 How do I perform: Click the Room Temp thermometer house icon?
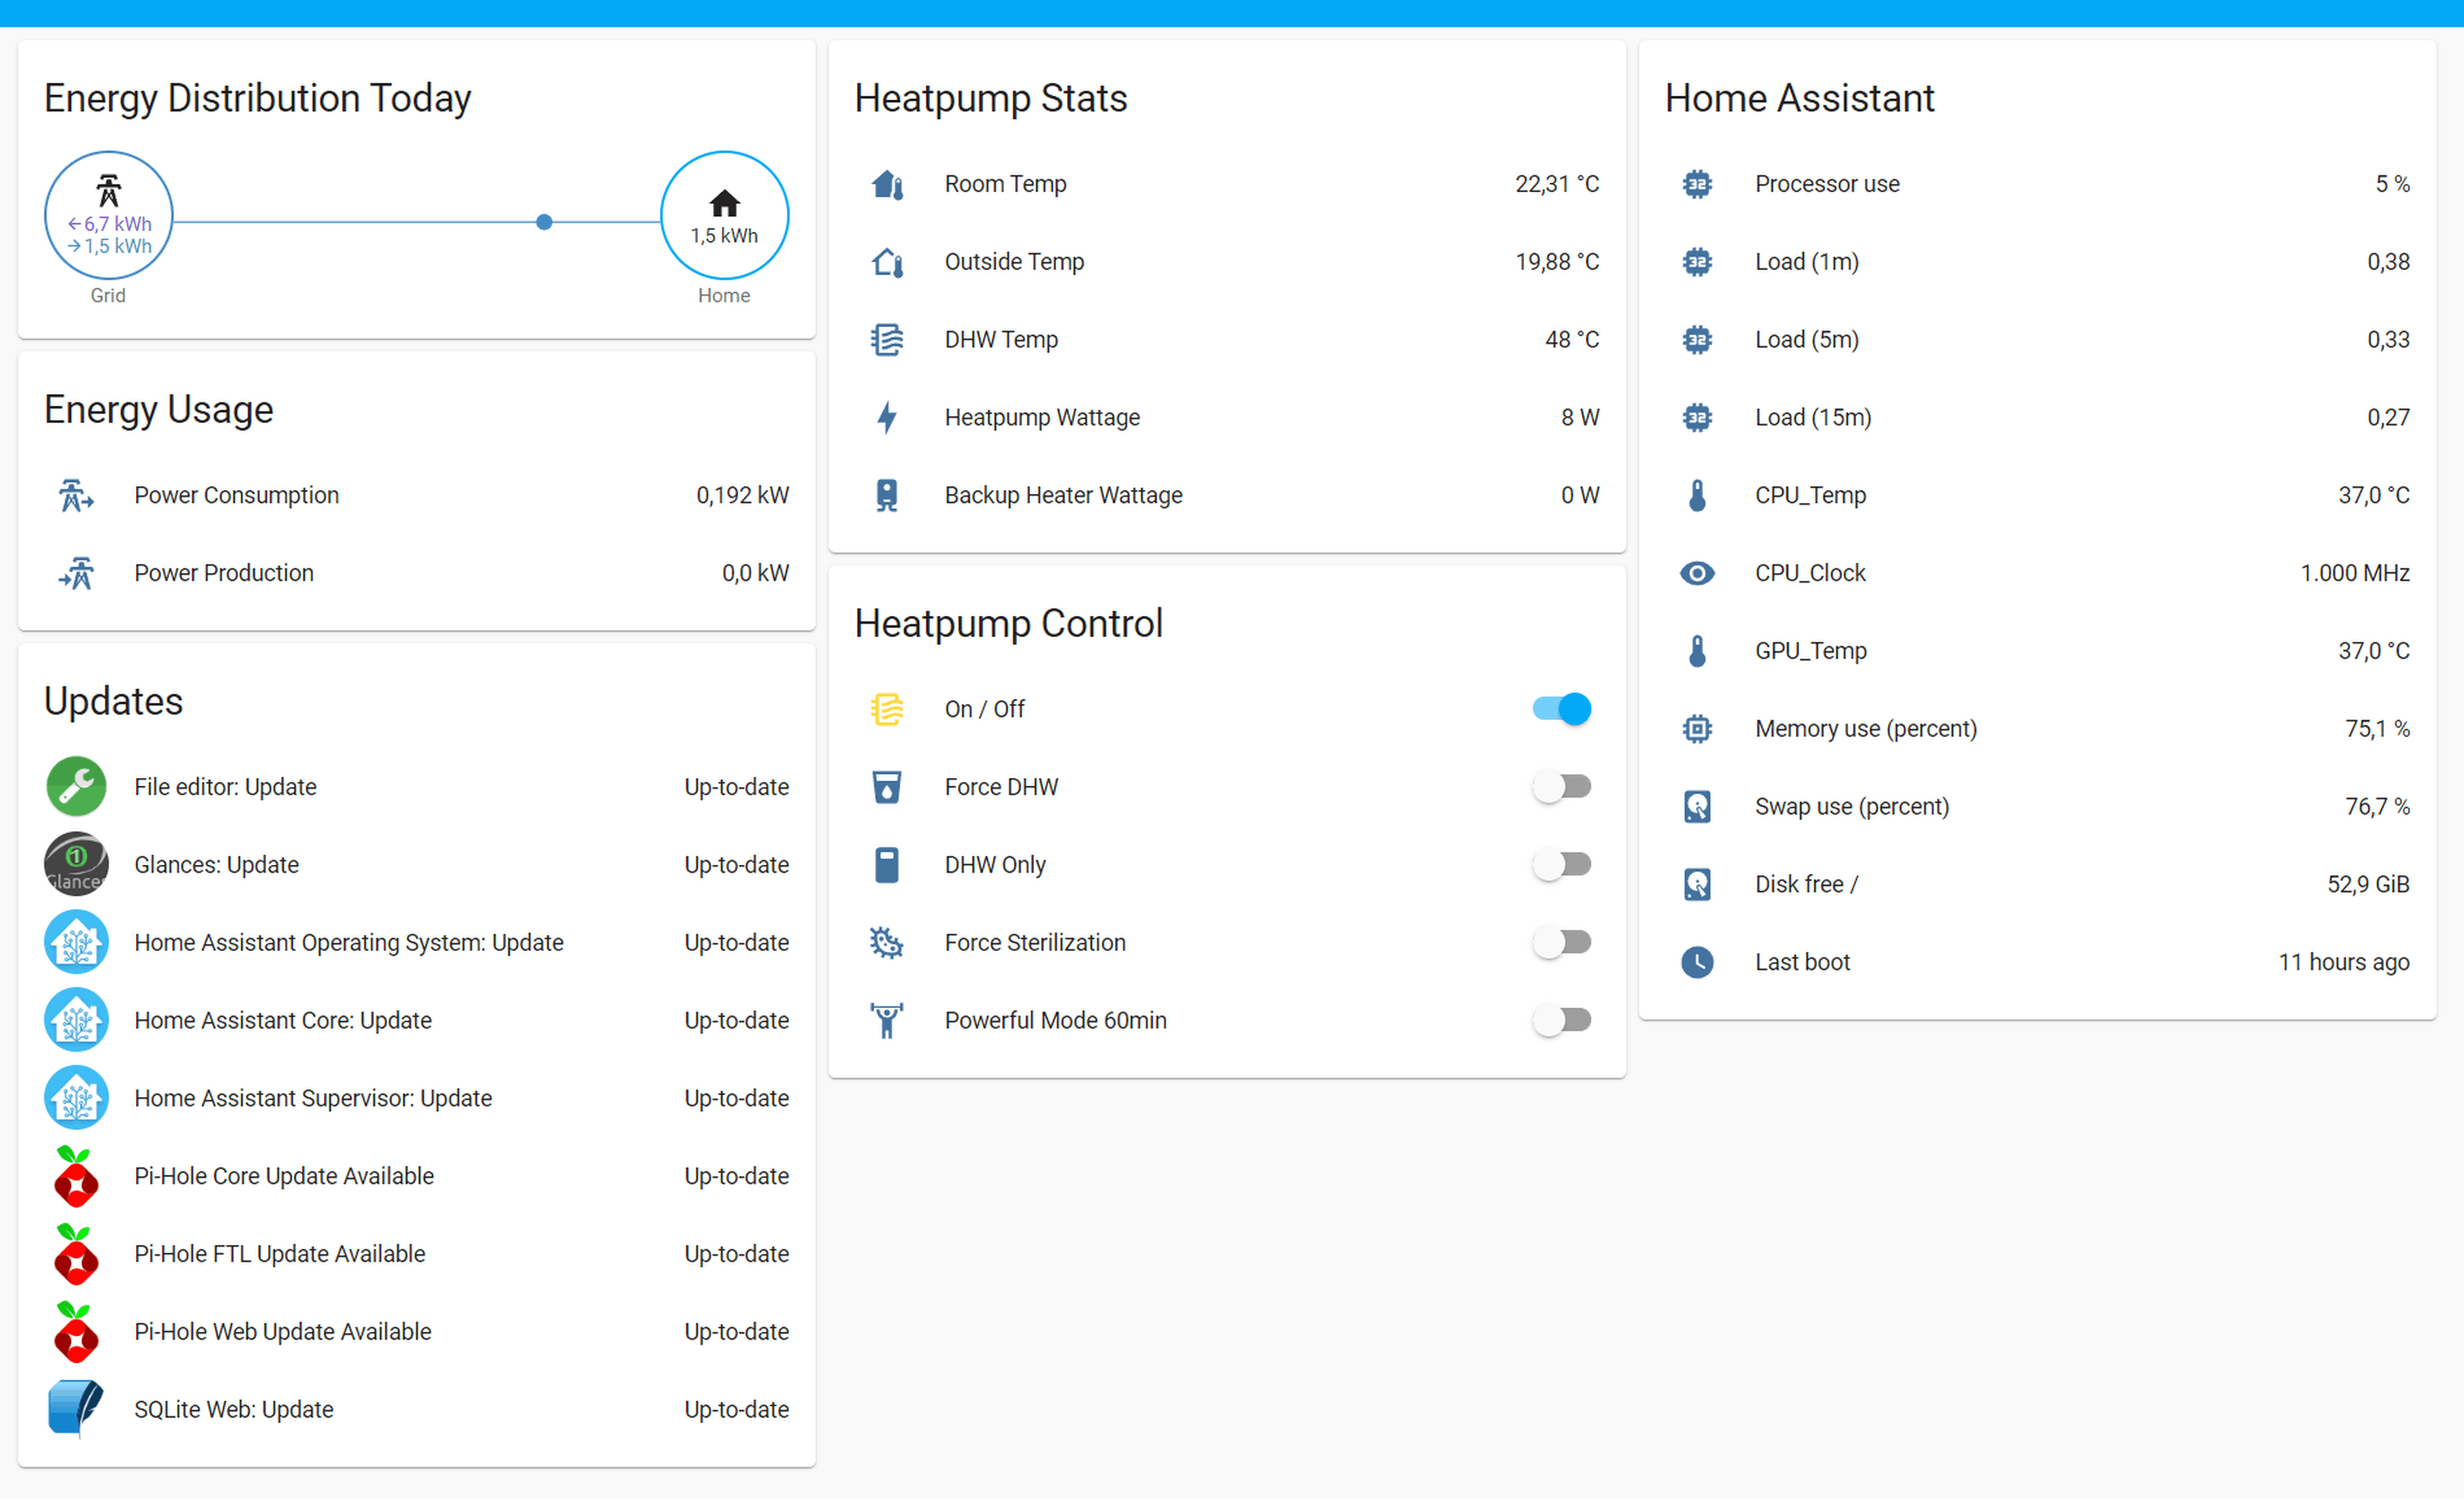click(x=887, y=184)
